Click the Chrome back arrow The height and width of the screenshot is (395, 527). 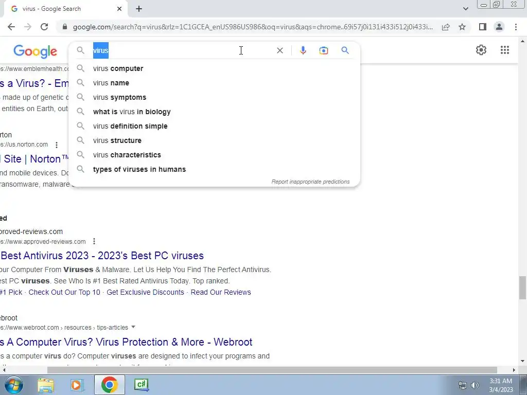[11, 27]
